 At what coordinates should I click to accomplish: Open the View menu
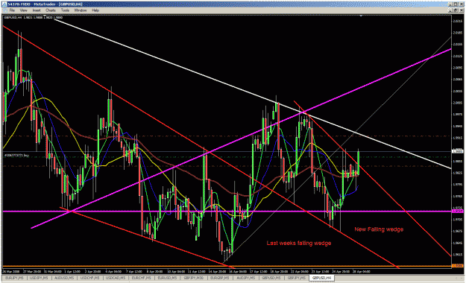pos(23,10)
